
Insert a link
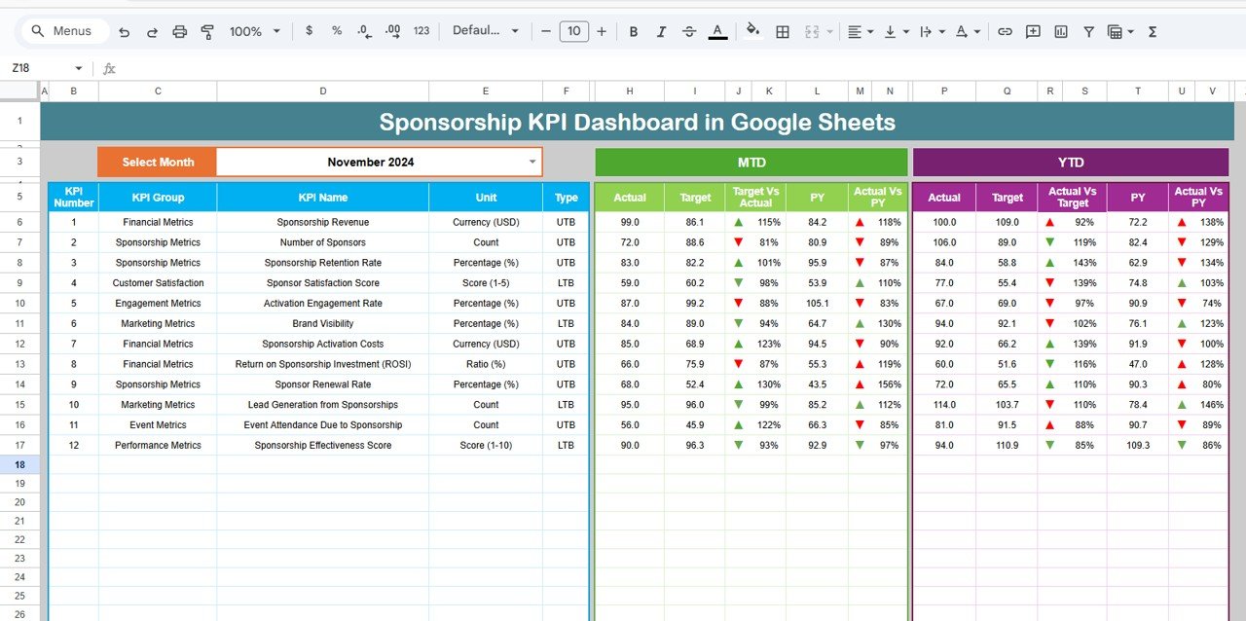[1006, 31]
